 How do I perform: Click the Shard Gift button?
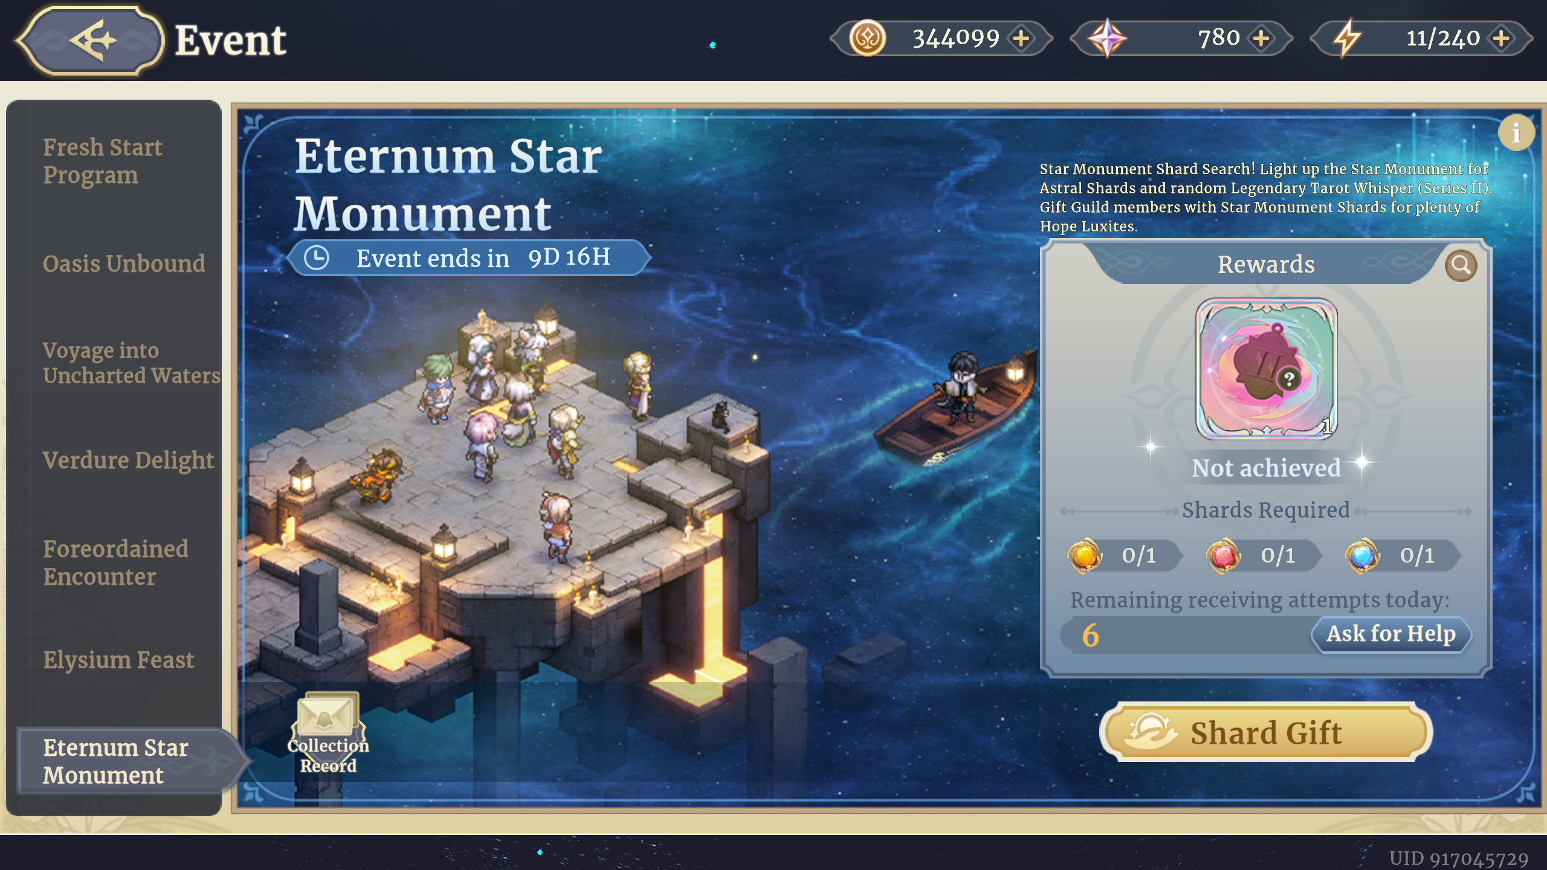pyautogui.click(x=1266, y=732)
